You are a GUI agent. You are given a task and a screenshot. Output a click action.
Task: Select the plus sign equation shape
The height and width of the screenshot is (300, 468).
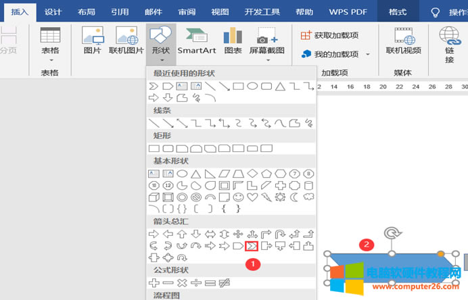[x=154, y=282]
